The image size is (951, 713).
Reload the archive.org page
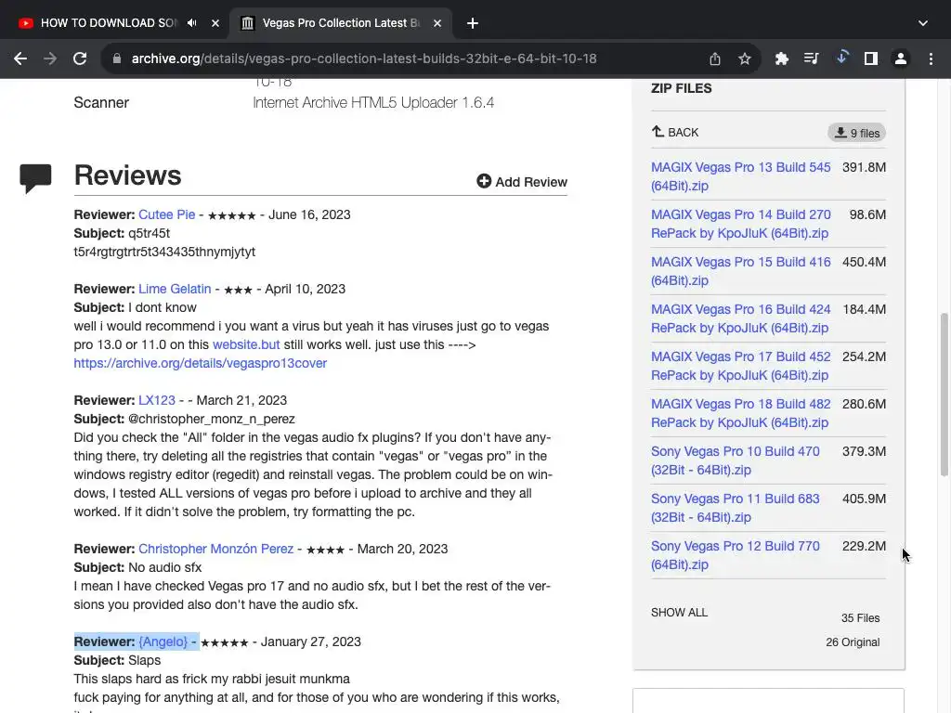(80, 58)
